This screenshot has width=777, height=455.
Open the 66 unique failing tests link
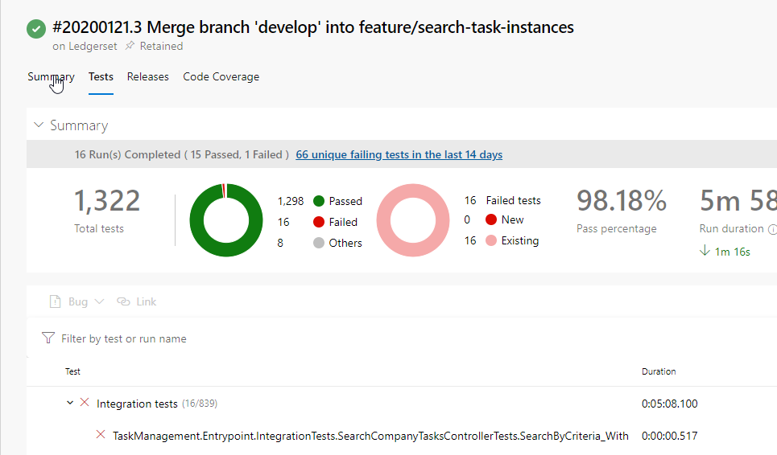[x=399, y=154]
